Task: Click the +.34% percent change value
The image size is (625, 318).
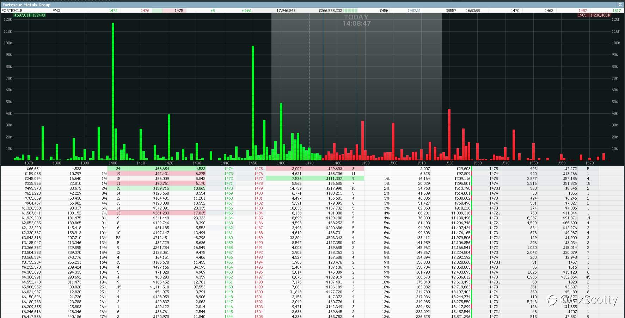Action: coord(246,11)
